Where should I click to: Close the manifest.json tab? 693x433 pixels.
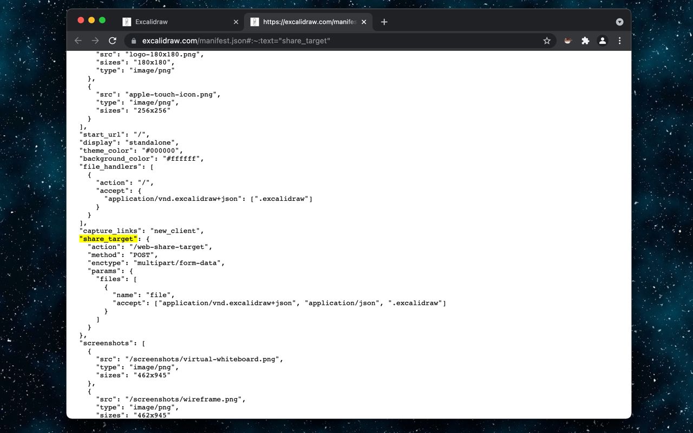(364, 22)
